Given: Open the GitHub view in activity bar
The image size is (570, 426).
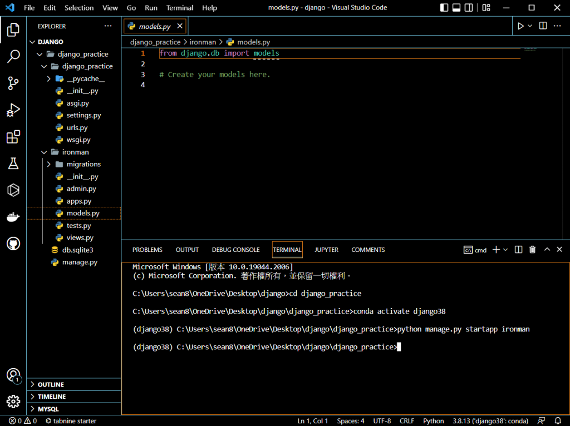Looking at the screenshot, I should (x=13, y=244).
